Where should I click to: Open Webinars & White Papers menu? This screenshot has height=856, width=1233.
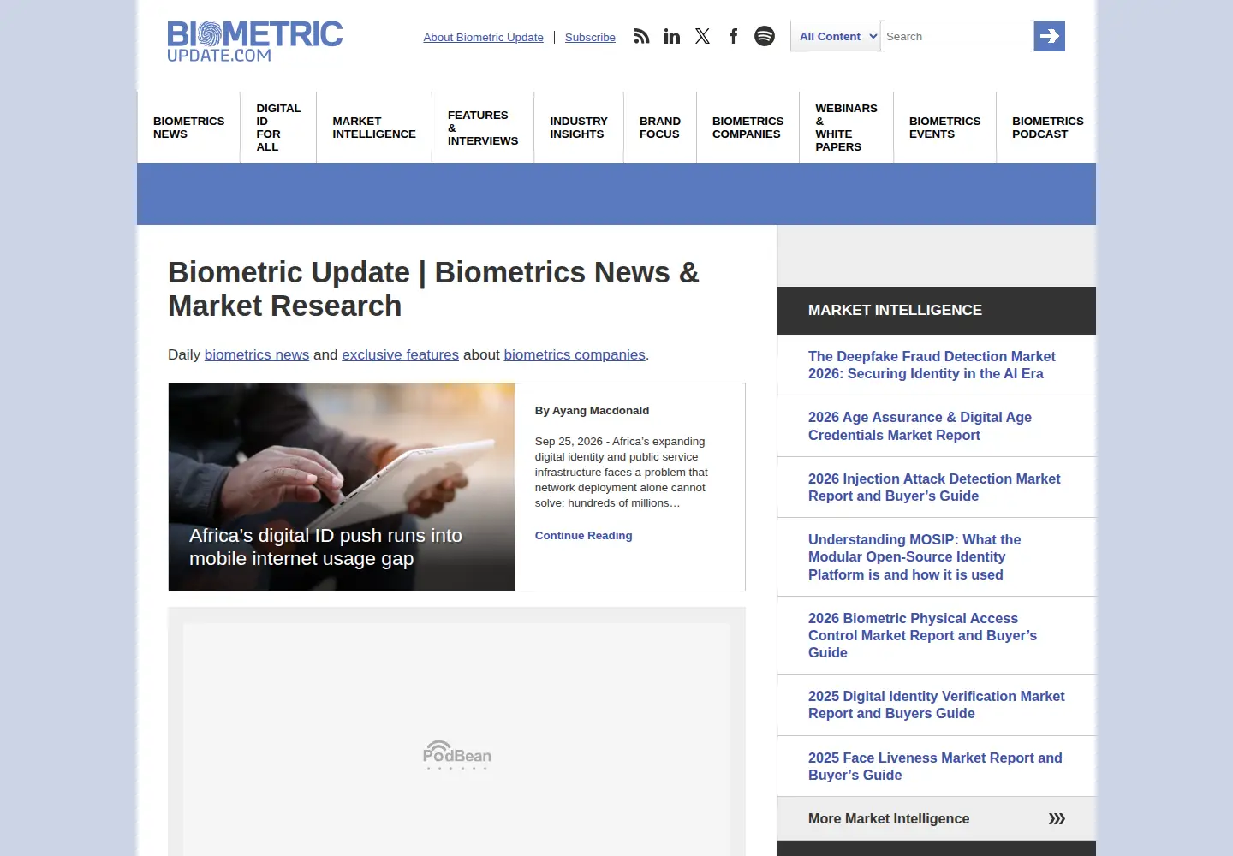(x=847, y=128)
